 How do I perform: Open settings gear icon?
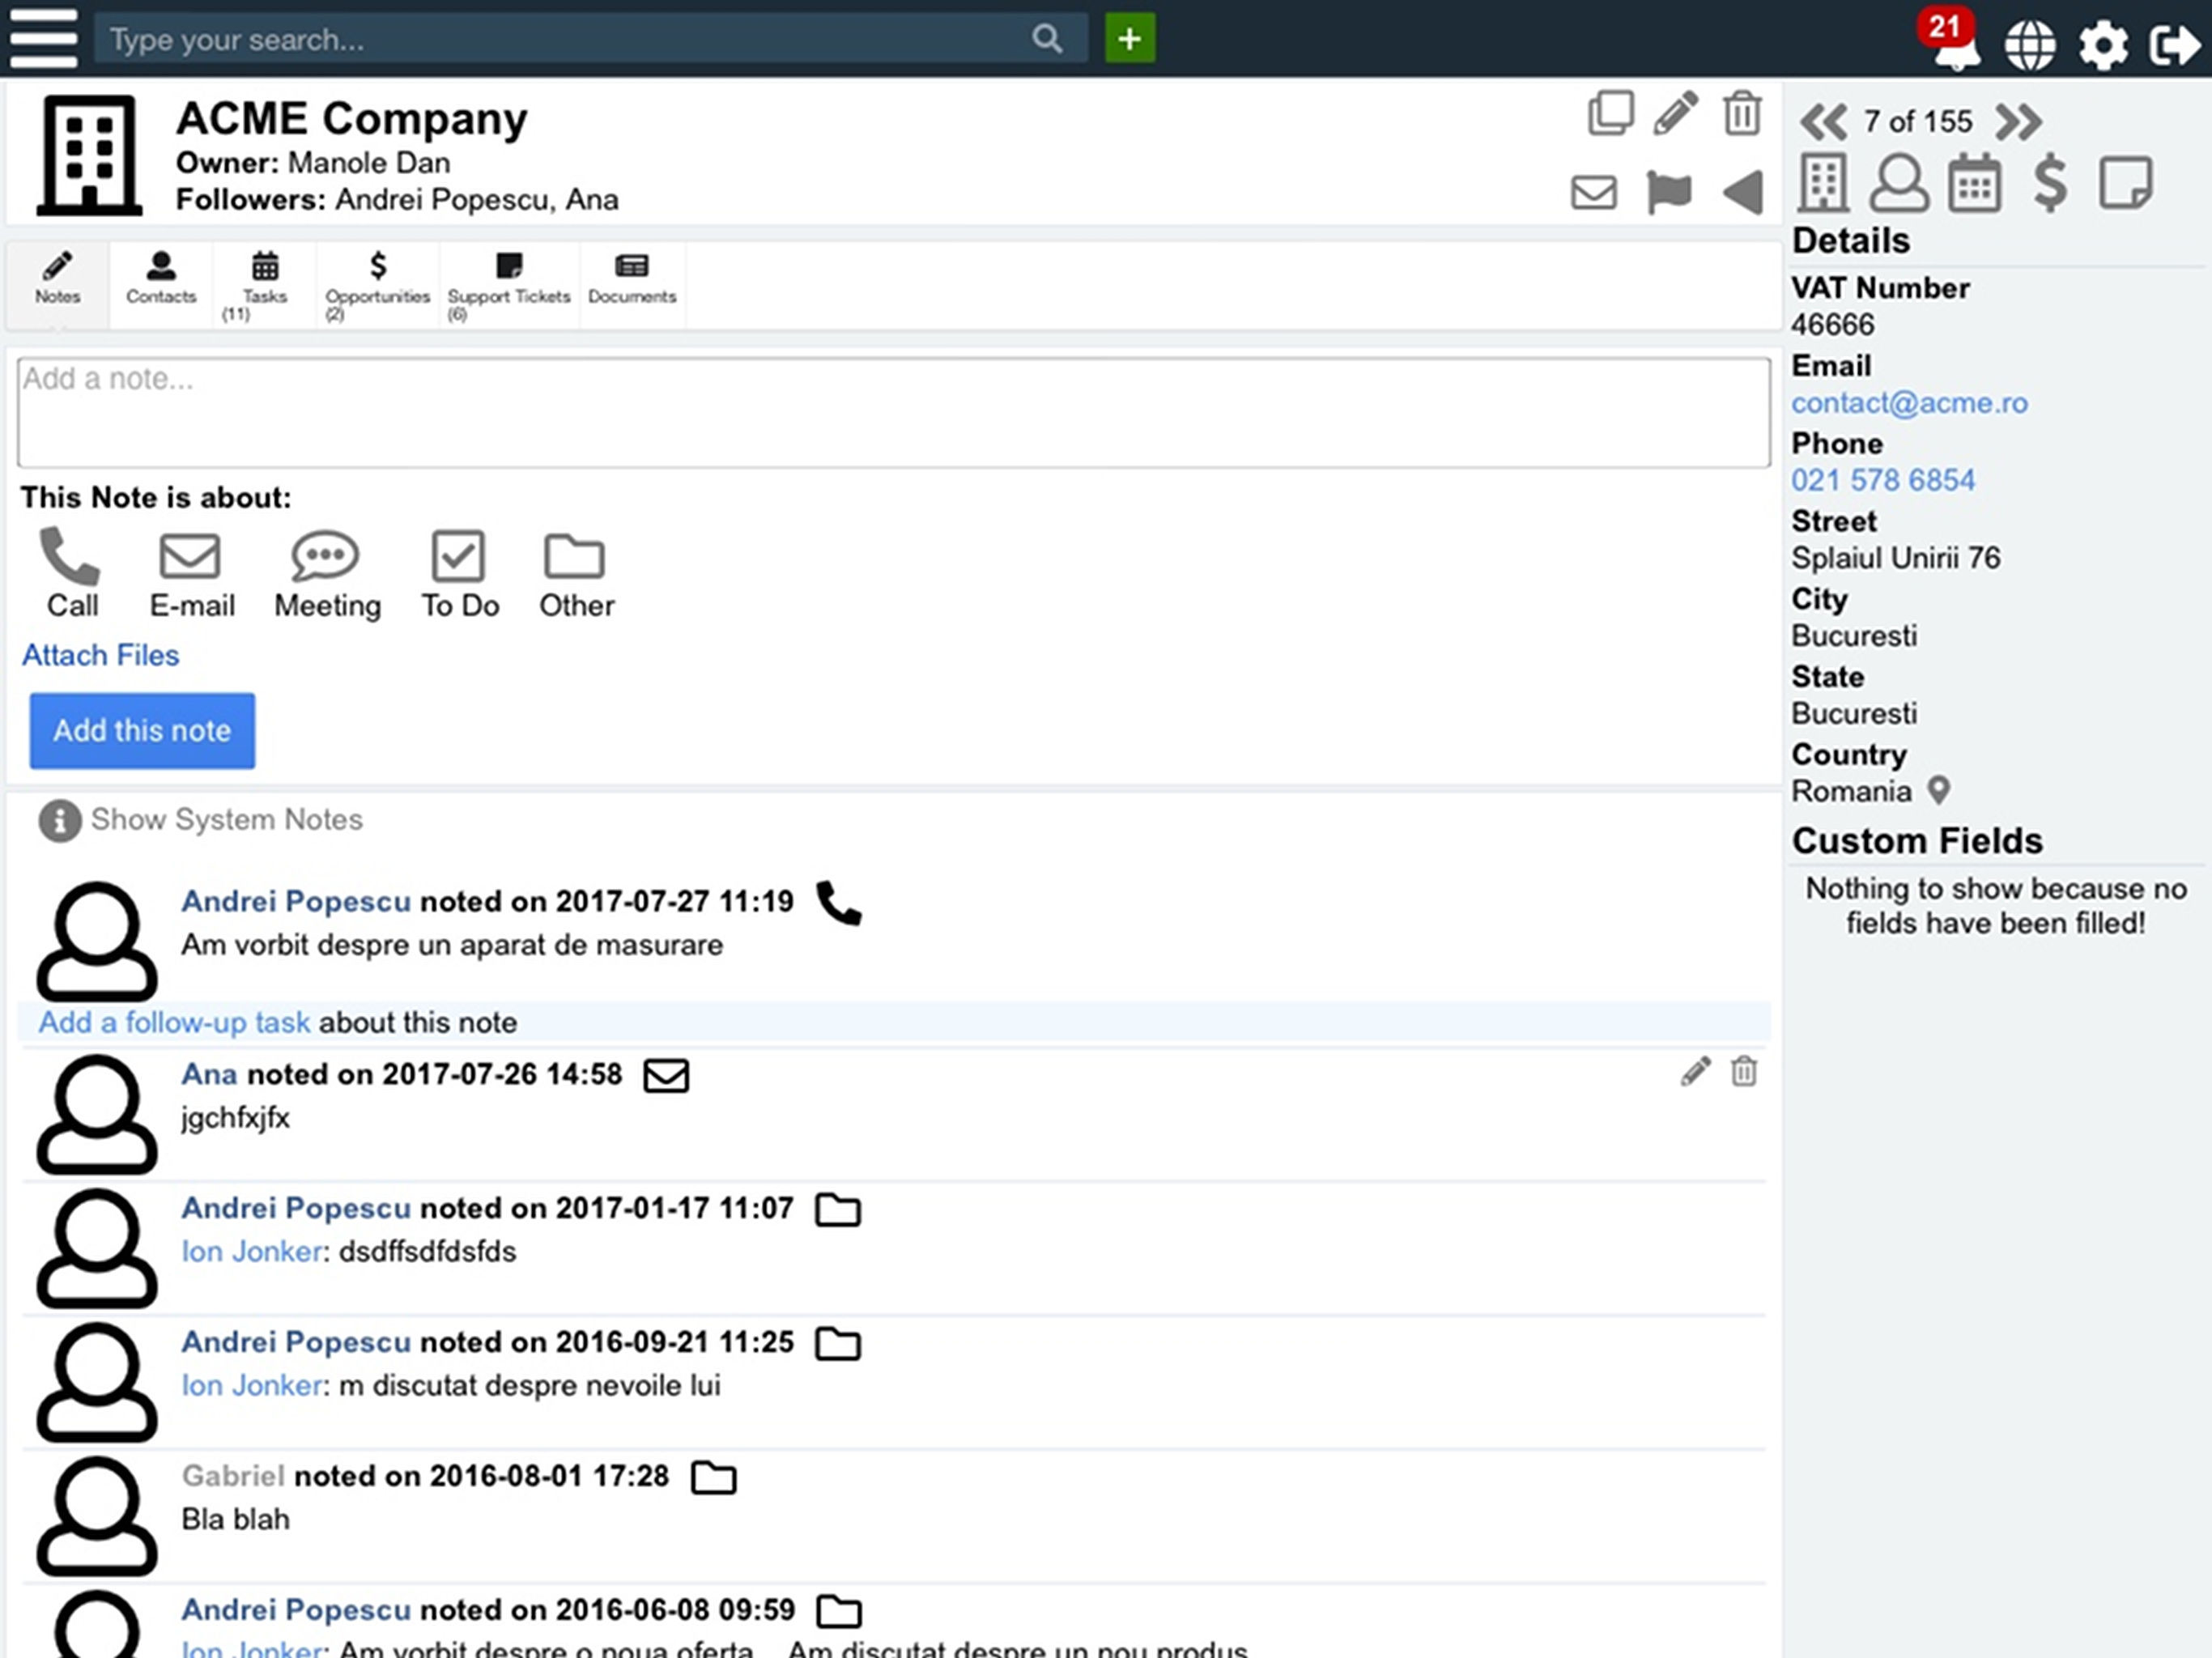point(2103,45)
